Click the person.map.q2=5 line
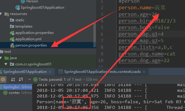 coord(141,41)
